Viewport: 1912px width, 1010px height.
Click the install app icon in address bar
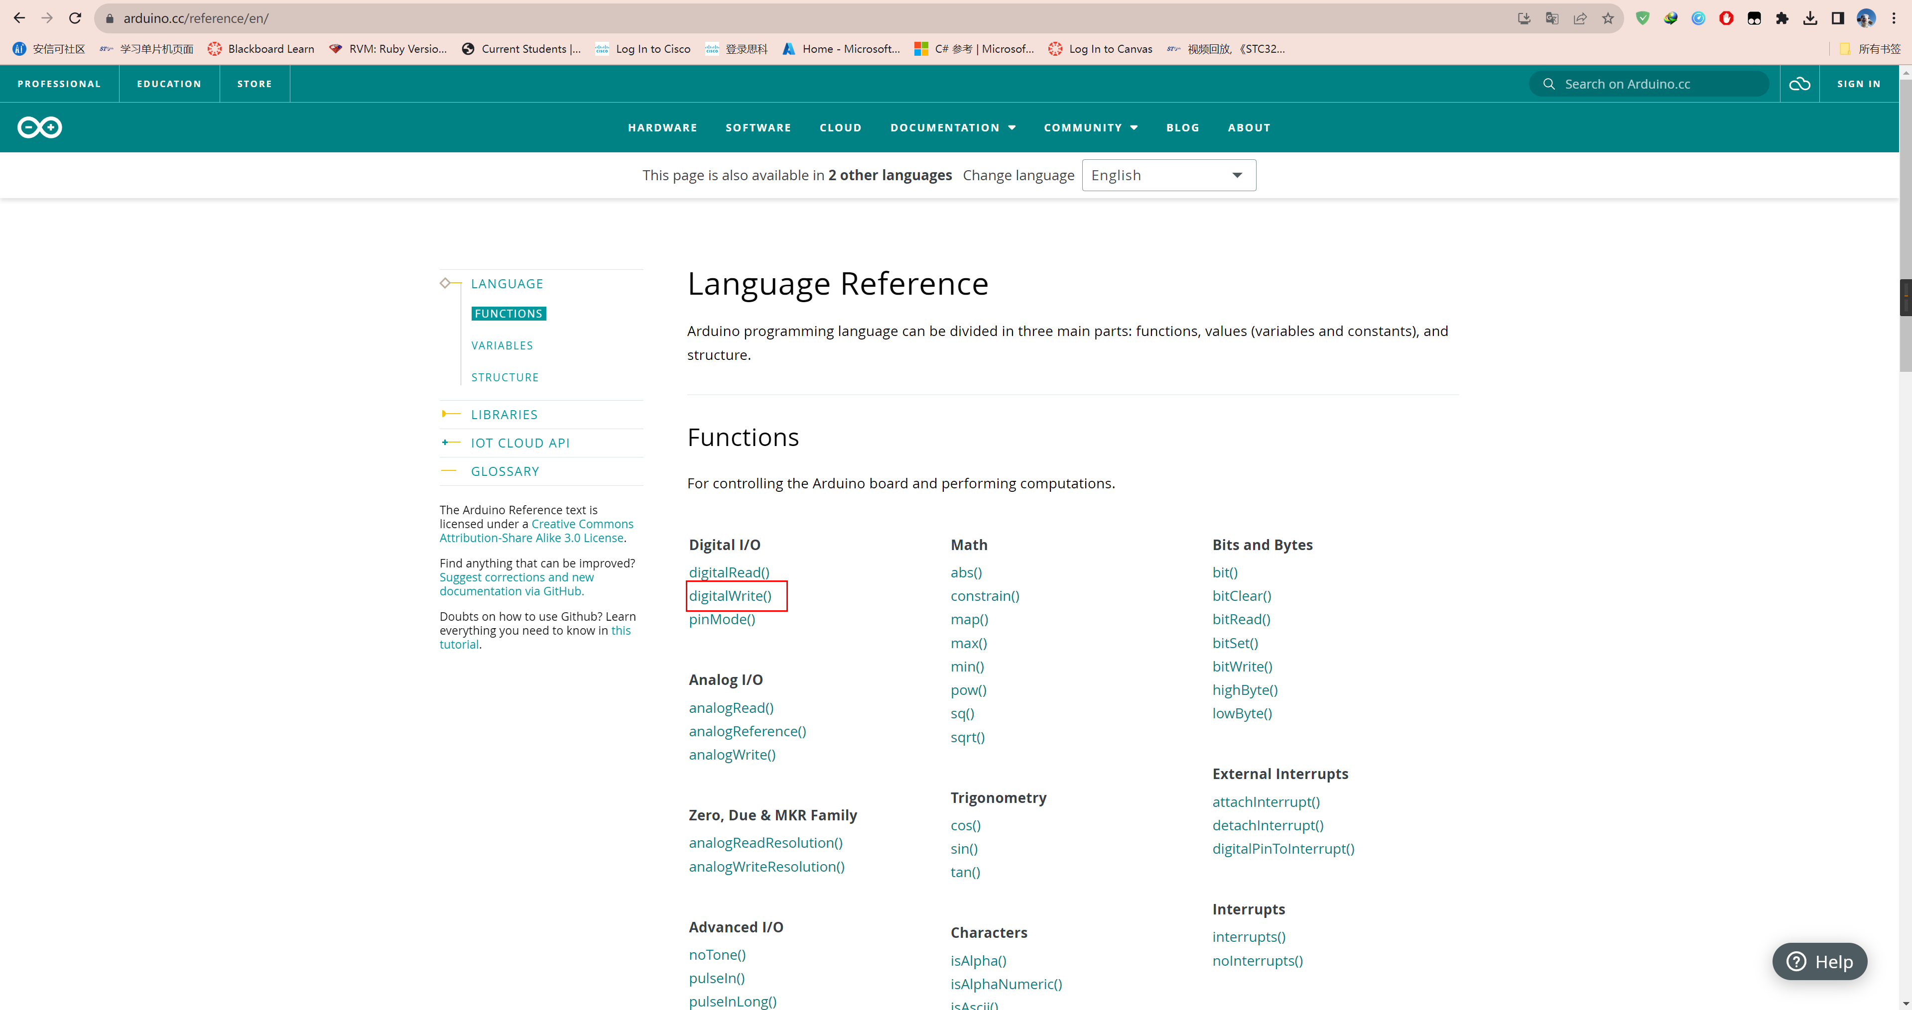click(x=1524, y=18)
